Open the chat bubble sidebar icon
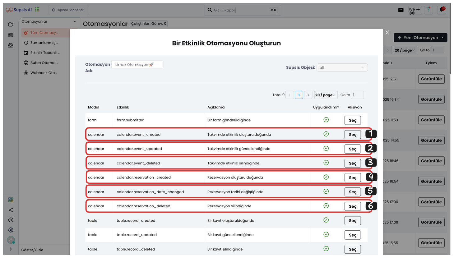Viewport: 454px width, 258px height. click(11, 25)
